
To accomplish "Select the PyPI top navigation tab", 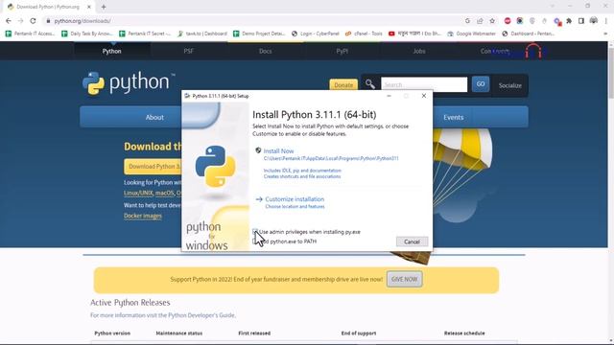I will (342, 51).
